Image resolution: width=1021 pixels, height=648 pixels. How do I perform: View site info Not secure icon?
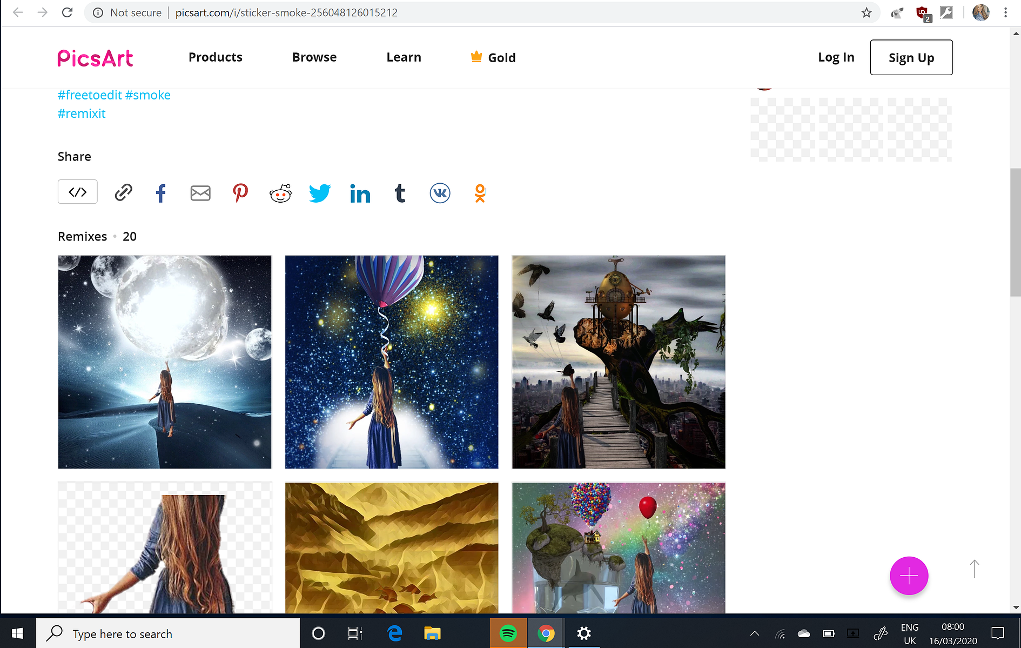click(x=98, y=12)
